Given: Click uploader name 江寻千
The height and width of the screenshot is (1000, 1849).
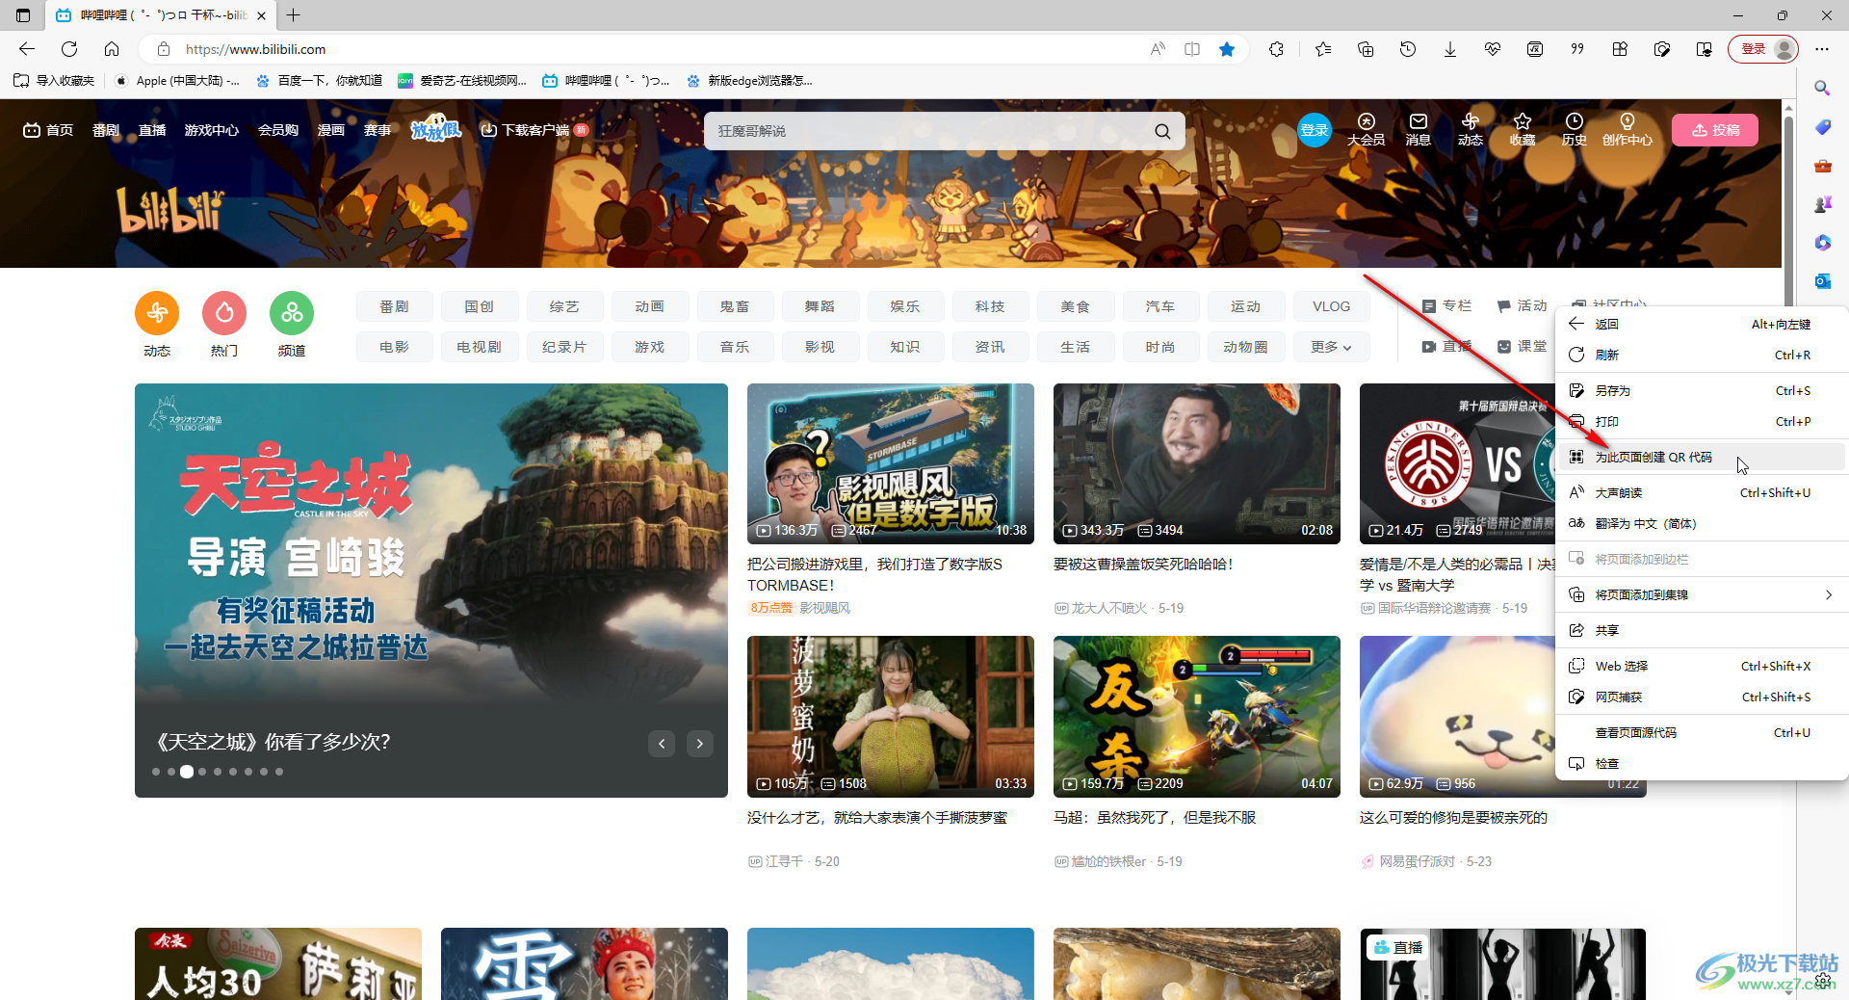Looking at the screenshot, I should pyautogui.click(x=783, y=861).
